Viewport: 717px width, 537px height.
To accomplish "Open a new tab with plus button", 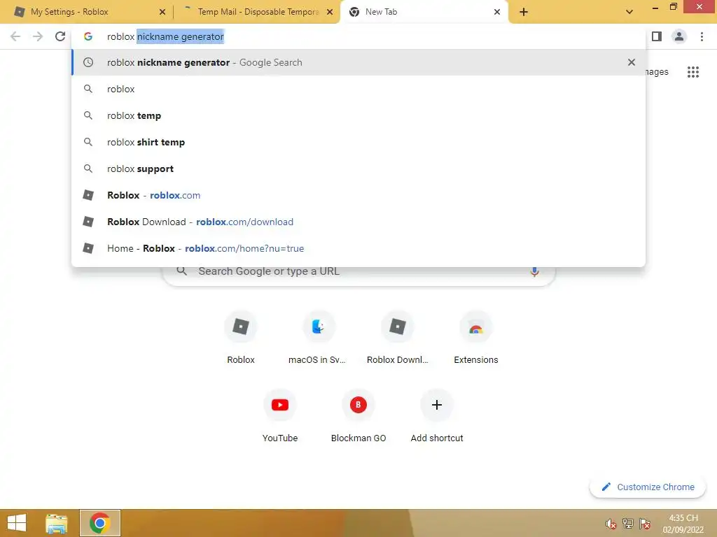I will tap(524, 12).
